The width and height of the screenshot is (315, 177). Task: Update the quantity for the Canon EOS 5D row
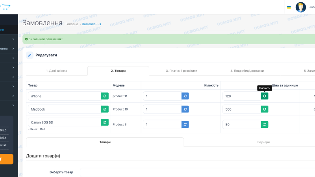click(x=185, y=124)
